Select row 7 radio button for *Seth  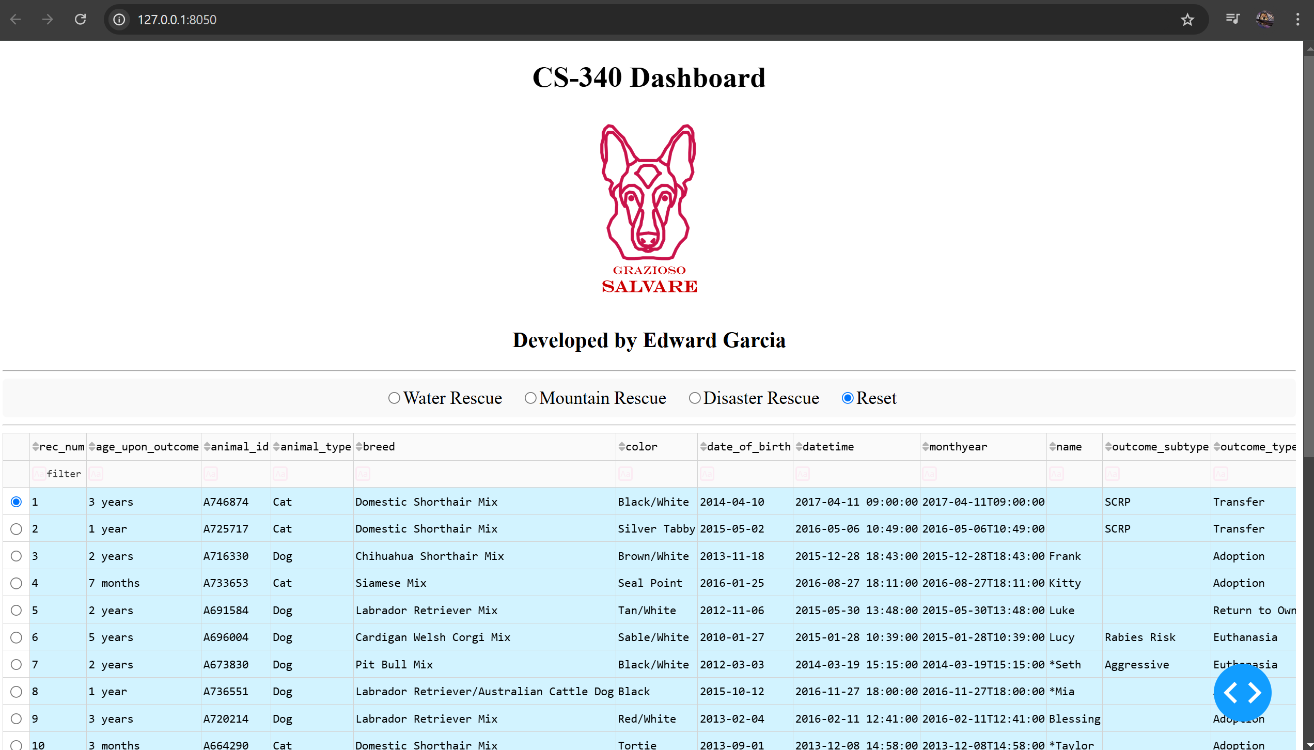pyautogui.click(x=16, y=664)
